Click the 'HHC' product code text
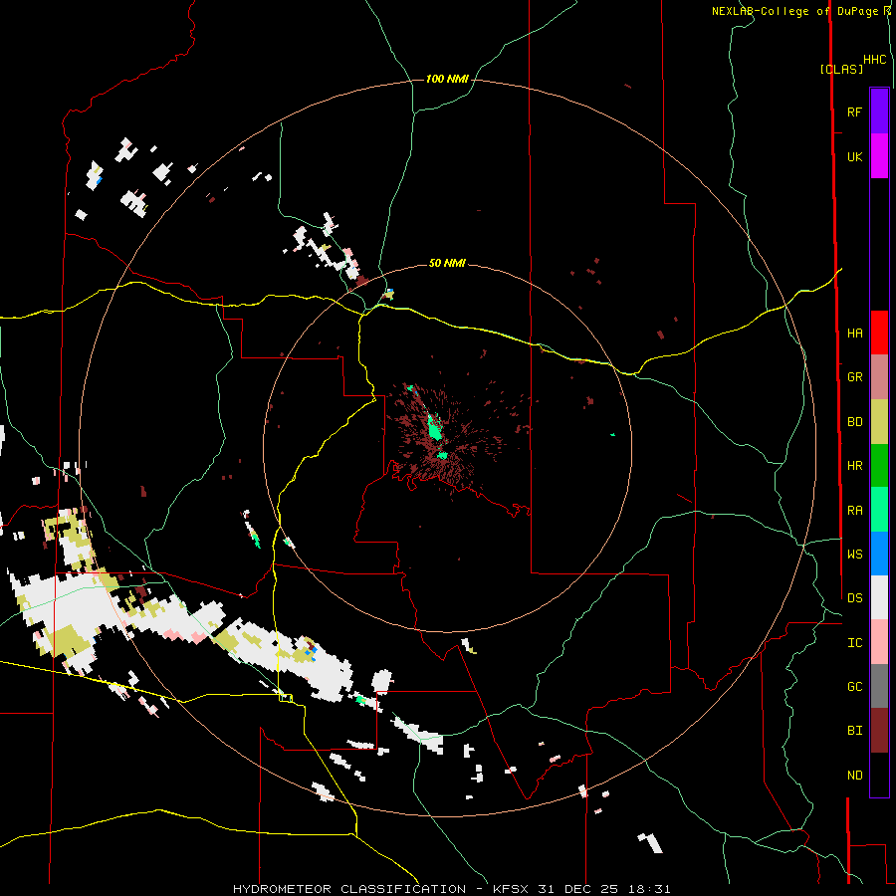 point(874,60)
